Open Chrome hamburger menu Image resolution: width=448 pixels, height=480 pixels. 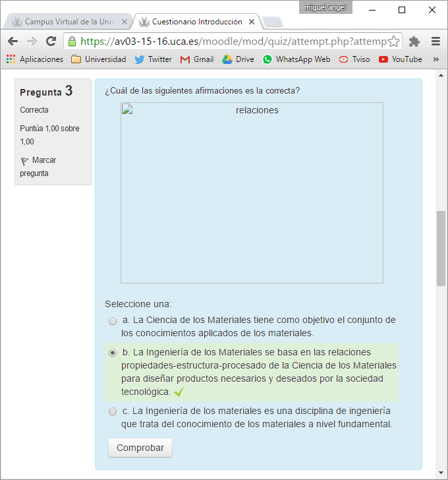tap(435, 42)
